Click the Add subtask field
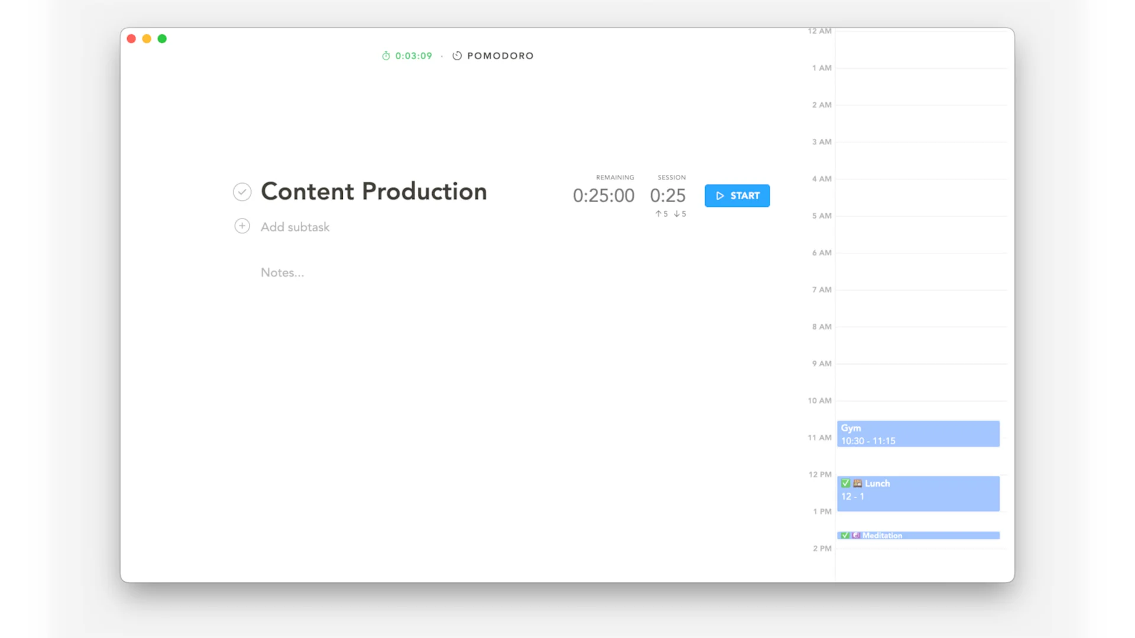Viewport: 1135px width, 638px height. point(295,227)
